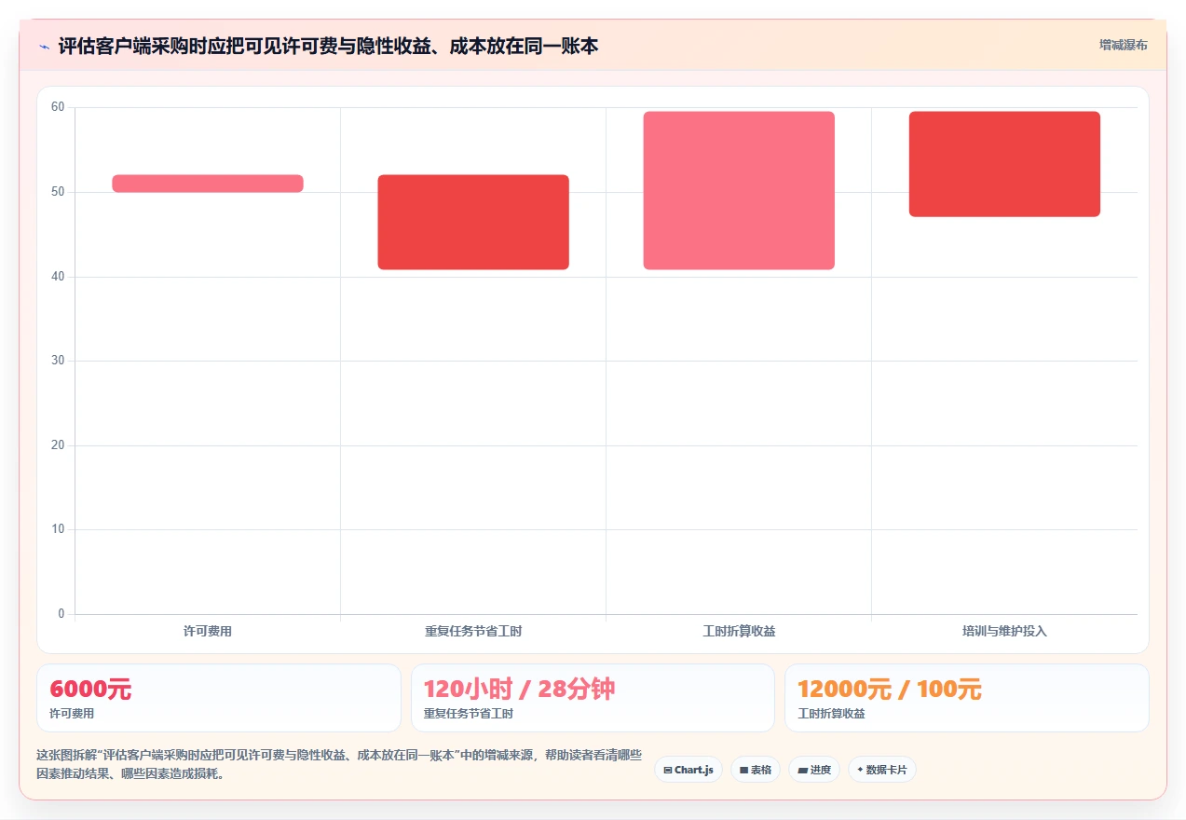1186x820 pixels.
Task: Click the 增减瀑布 badge in the header
Action: pos(1123,45)
